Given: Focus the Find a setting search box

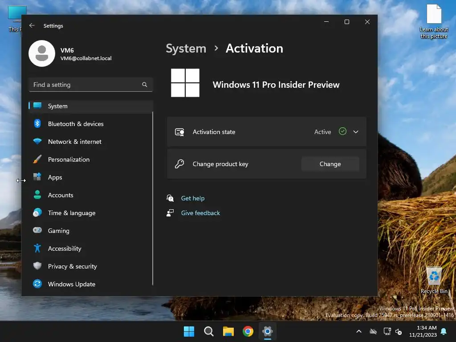Looking at the screenshot, I should click(91, 85).
